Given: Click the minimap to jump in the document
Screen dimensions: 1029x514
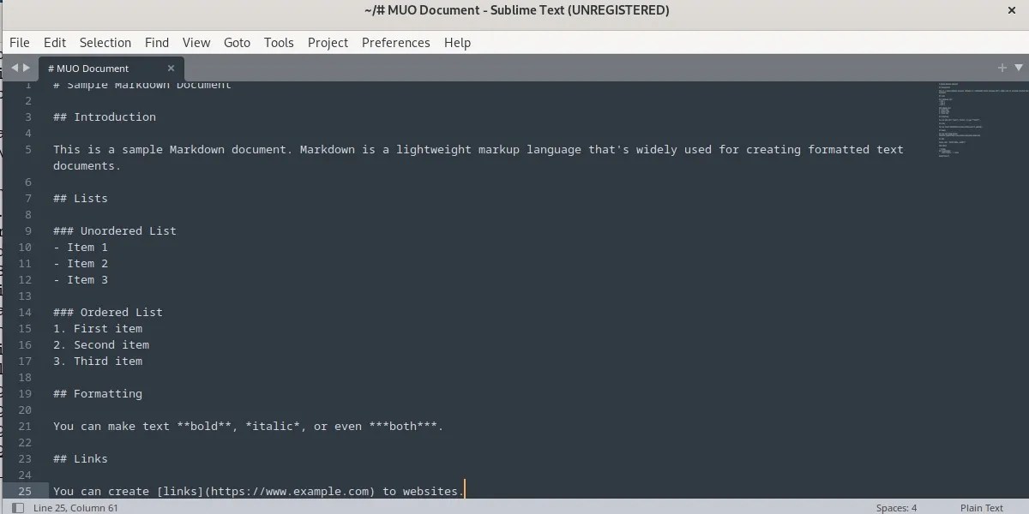Looking at the screenshot, I should coord(978,120).
